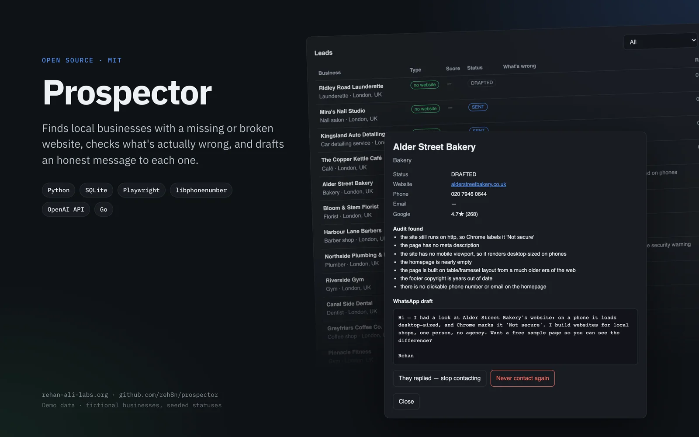The width and height of the screenshot is (699, 437).
Task: Select The Copper Kettle Café lead
Action: (351, 163)
